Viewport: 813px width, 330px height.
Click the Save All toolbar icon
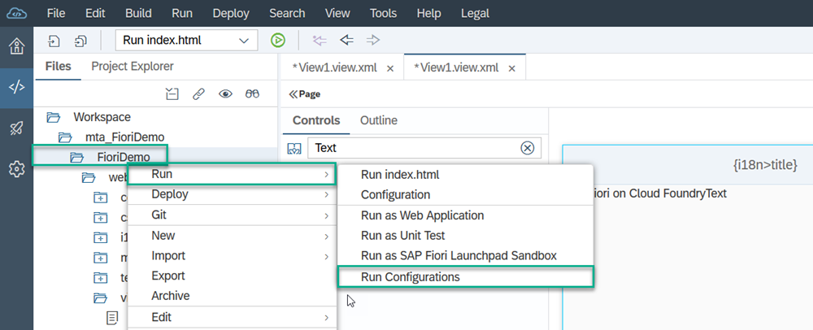(80, 41)
